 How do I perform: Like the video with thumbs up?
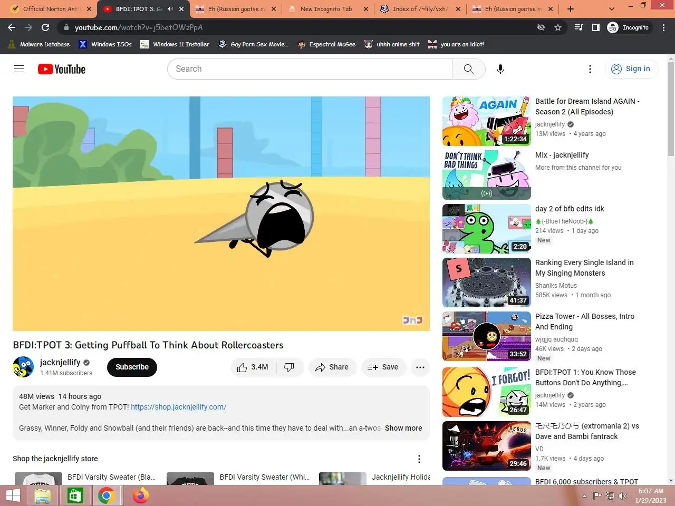[x=252, y=367]
